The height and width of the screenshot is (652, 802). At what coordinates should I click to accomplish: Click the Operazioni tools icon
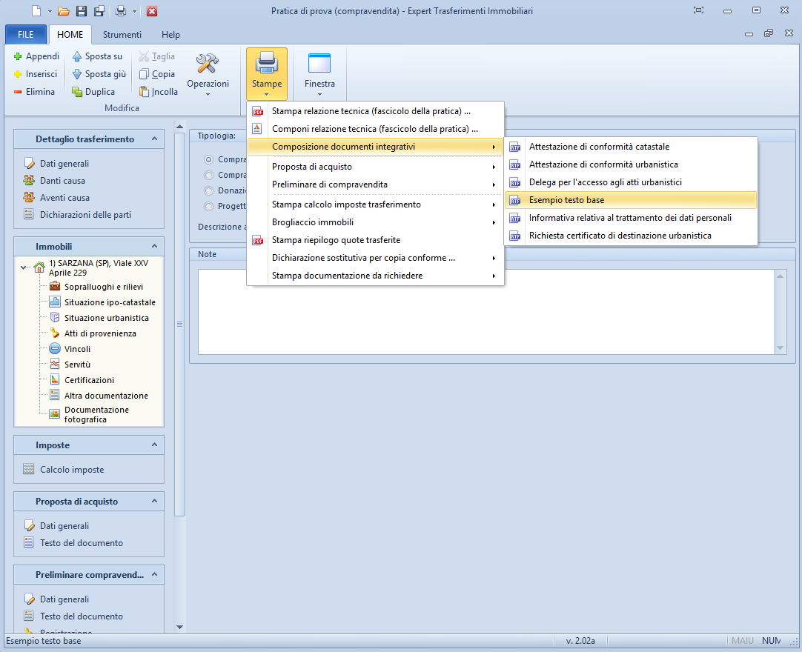tap(208, 64)
